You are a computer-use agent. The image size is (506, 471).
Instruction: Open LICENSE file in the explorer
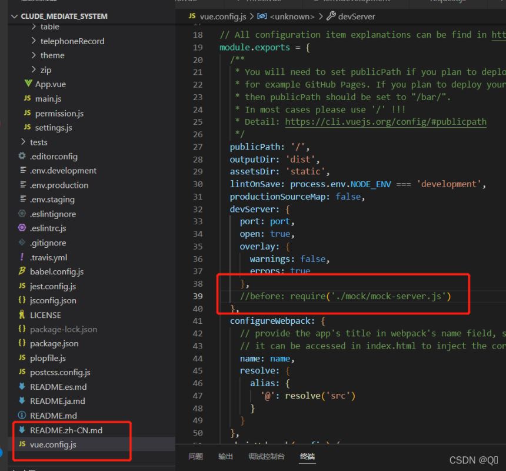click(45, 315)
